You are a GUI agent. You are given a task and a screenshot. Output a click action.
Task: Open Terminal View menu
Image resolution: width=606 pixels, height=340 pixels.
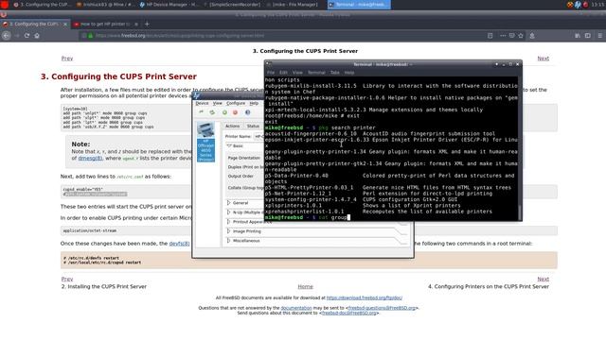tap(297, 73)
